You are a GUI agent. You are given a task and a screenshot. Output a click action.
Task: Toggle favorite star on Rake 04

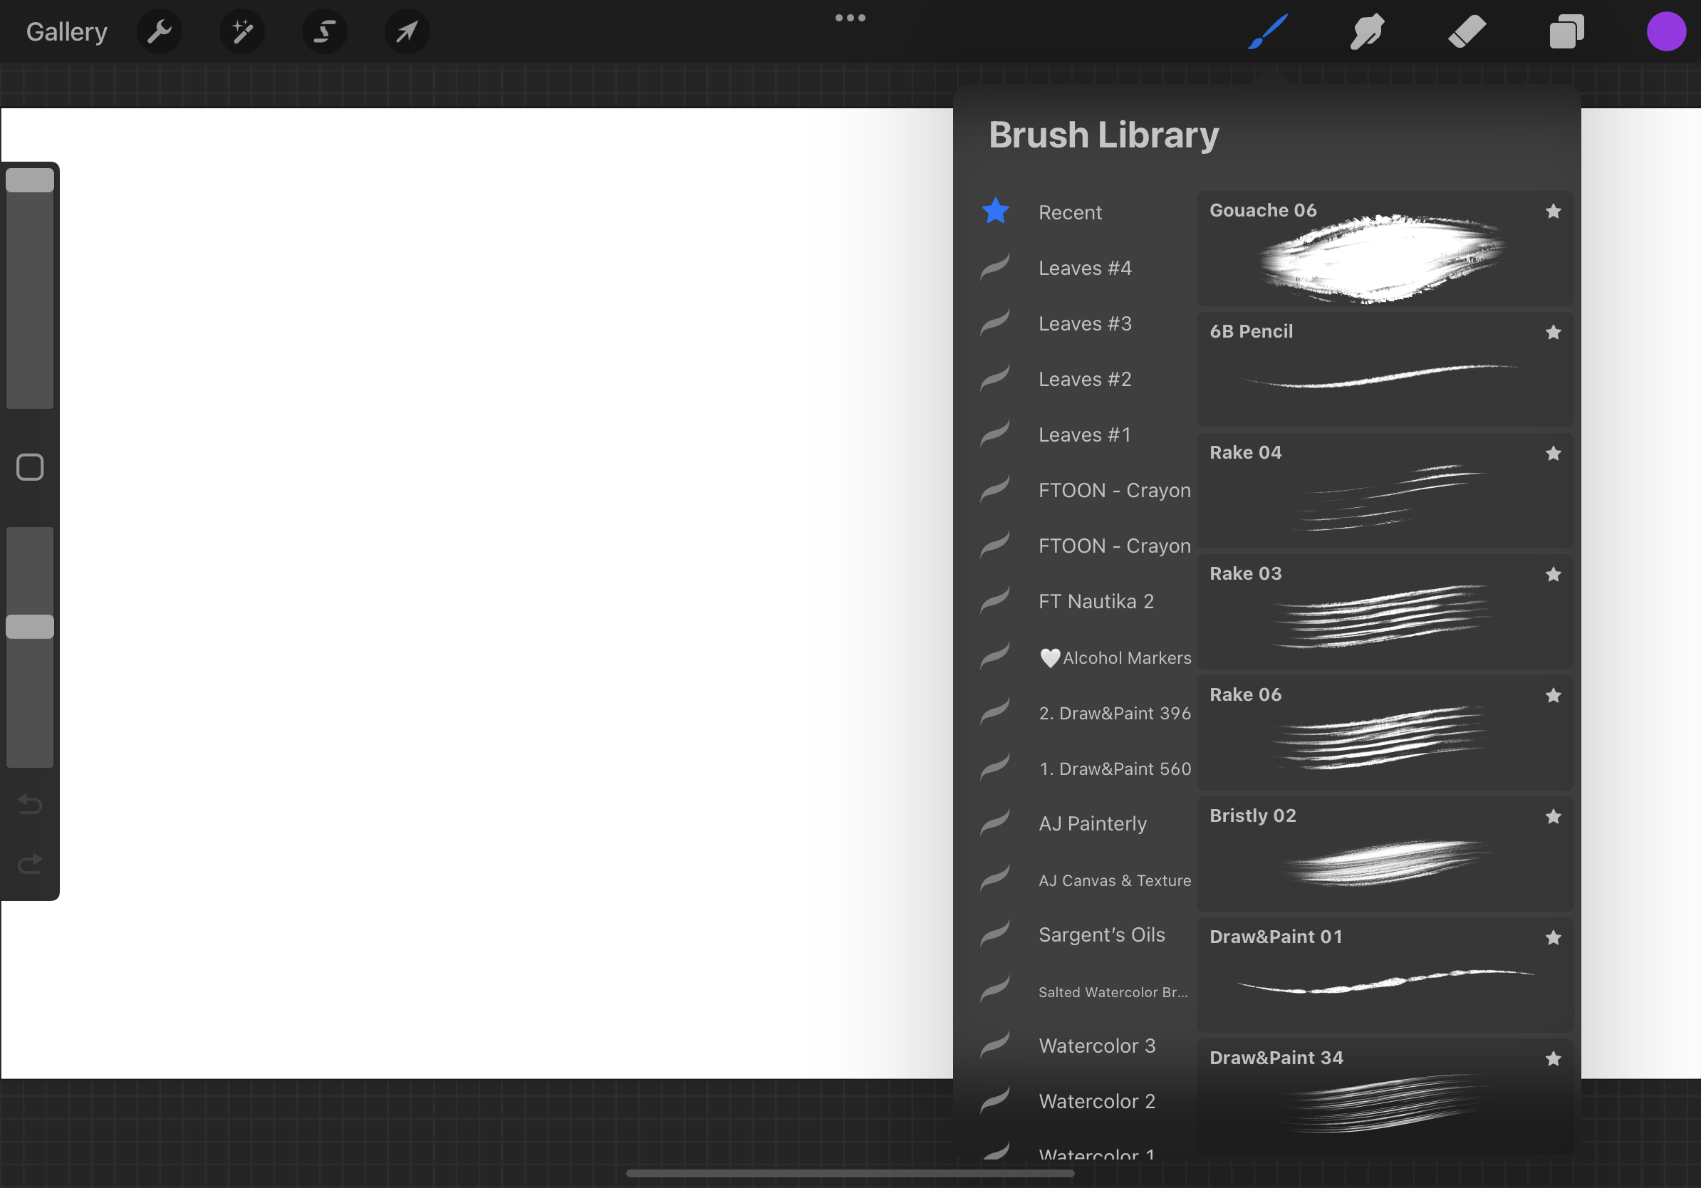pyautogui.click(x=1554, y=454)
